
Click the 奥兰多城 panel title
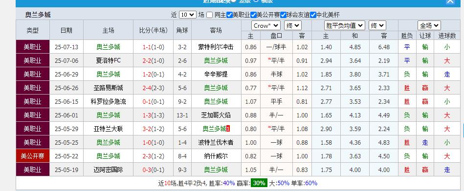point(38,15)
